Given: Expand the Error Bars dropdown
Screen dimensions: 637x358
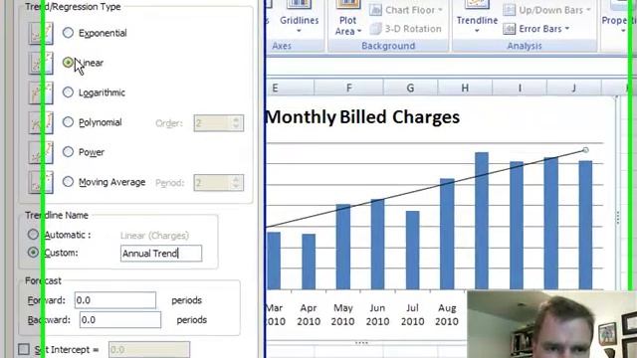Looking at the screenshot, I should [566, 29].
